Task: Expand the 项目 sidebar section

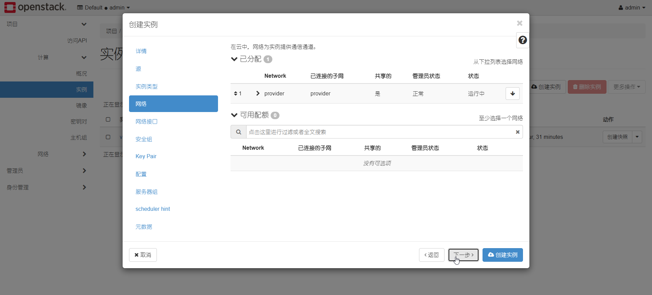Action: 47,24
